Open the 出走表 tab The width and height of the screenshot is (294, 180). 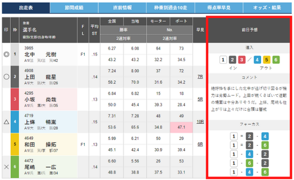click(x=26, y=8)
